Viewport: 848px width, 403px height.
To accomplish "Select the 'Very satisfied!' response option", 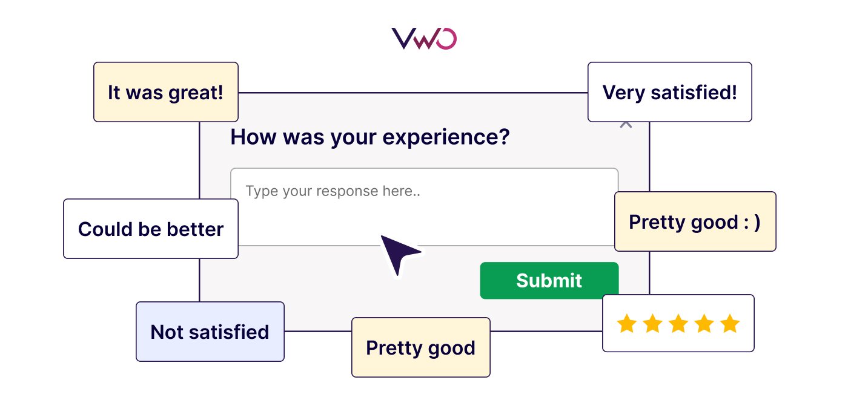I will (x=669, y=92).
